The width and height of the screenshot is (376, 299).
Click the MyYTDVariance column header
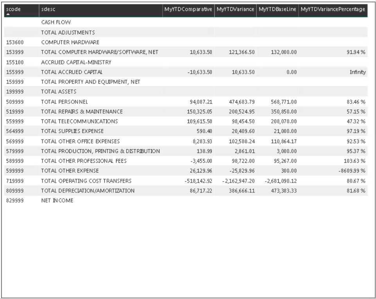(x=235, y=9)
